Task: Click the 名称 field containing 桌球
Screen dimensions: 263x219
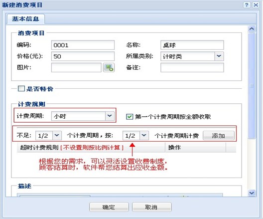Action: coord(192,45)
